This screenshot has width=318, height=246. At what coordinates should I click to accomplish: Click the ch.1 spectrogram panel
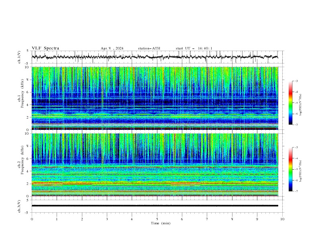click(x=155, y=98)
